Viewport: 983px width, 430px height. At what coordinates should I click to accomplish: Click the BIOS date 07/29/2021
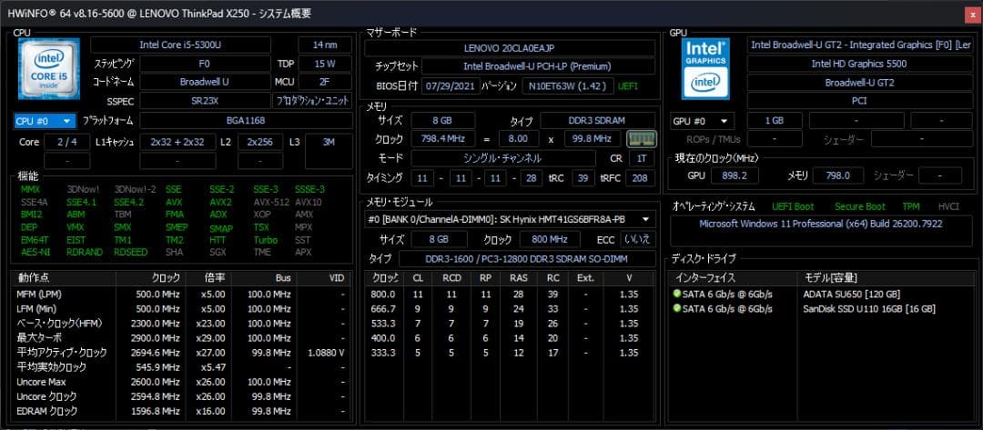click(x=451, y=85)
